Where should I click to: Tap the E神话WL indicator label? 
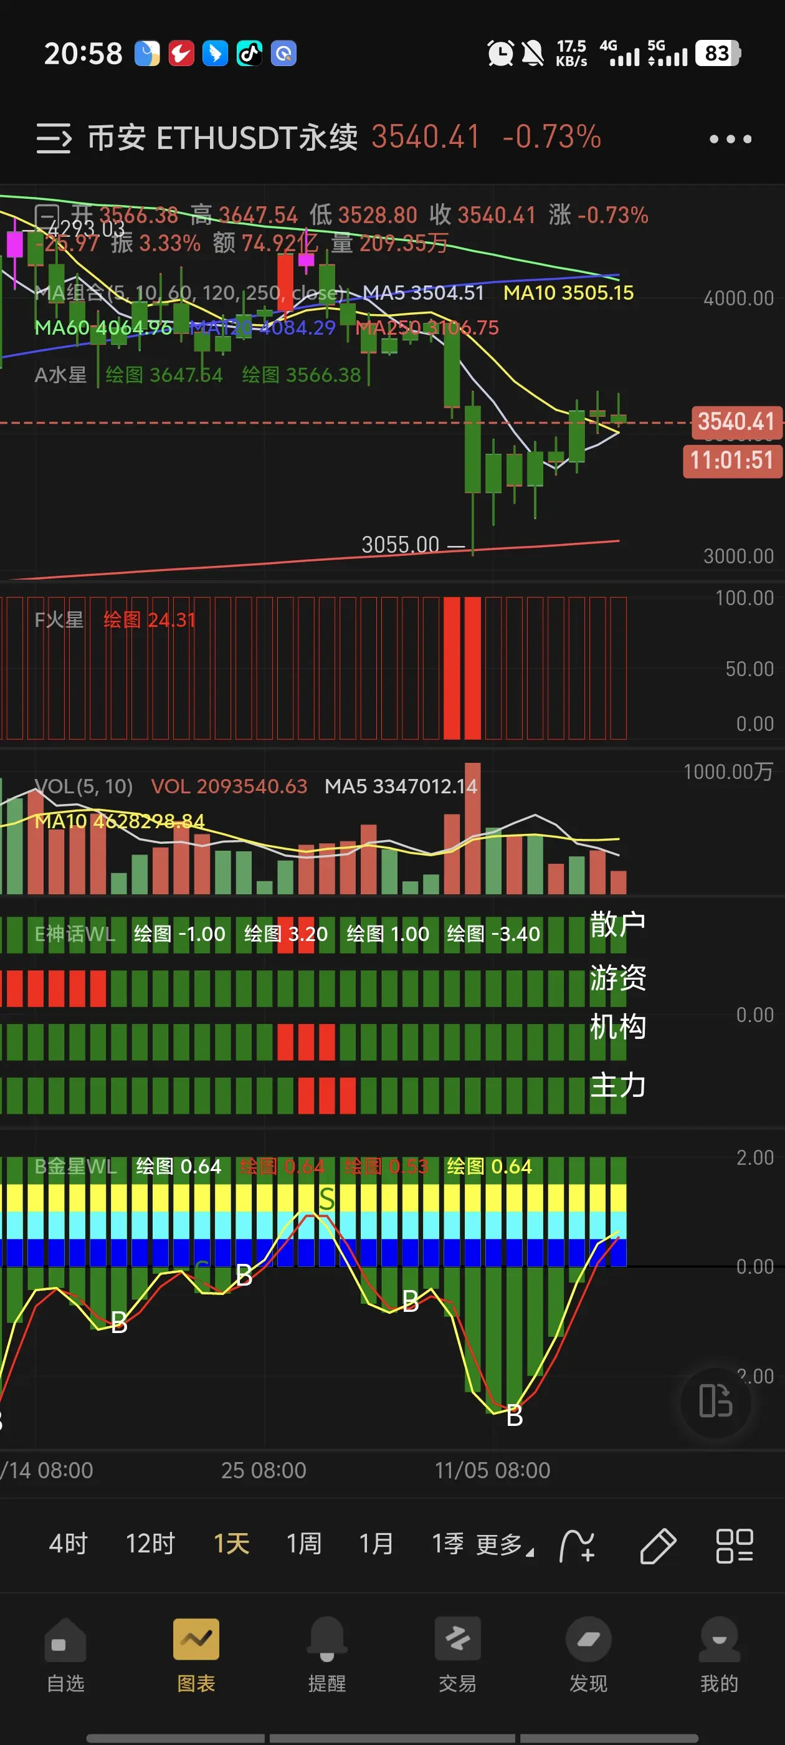[75, 934]
